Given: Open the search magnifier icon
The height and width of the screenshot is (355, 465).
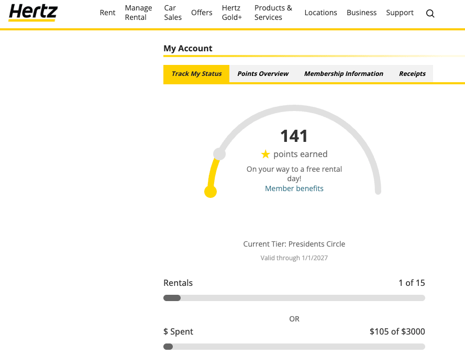Looking at the screenshot, I should click(x=430, y=13).
